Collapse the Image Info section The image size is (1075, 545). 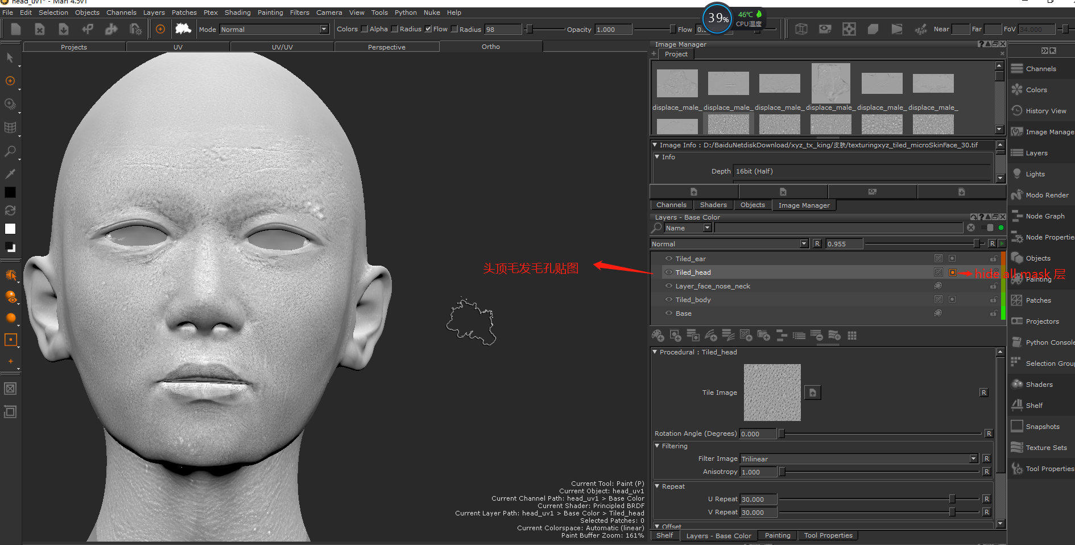[655, 145]
